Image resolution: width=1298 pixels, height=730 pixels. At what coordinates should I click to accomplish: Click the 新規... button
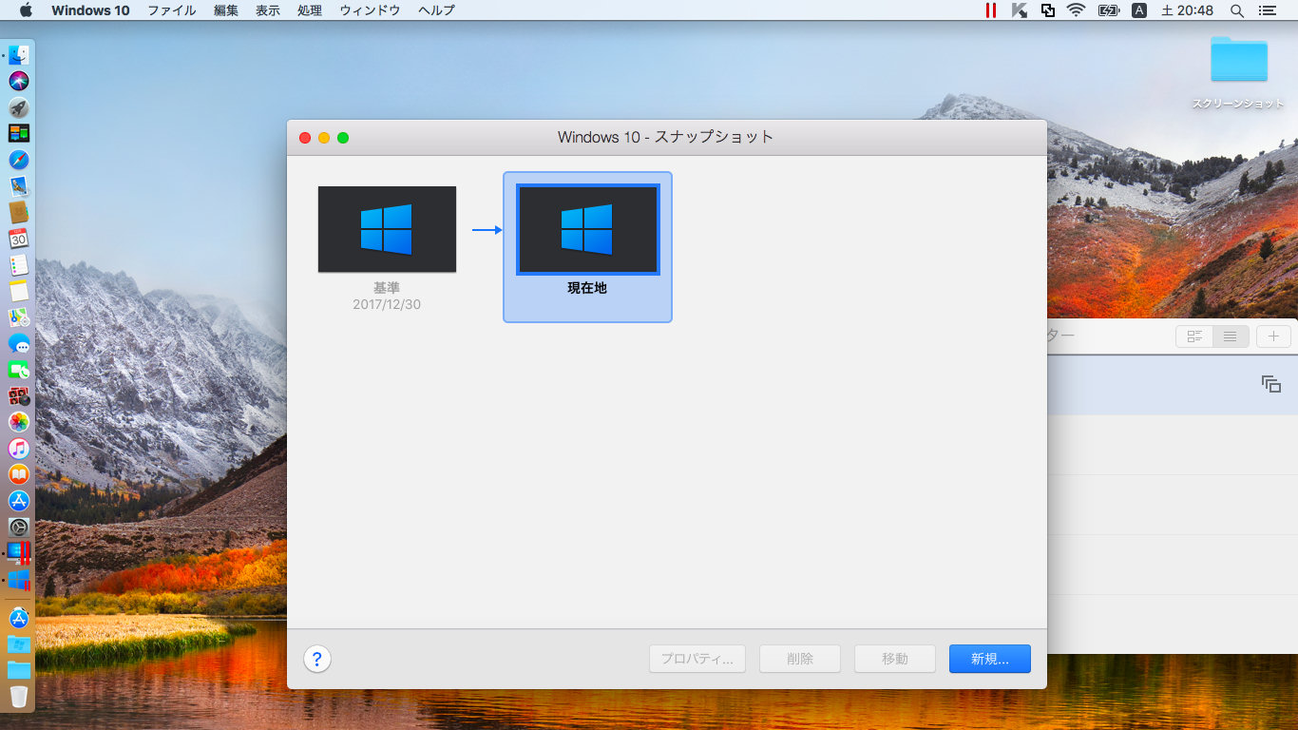pyautogui.click(x=989, y=659)
